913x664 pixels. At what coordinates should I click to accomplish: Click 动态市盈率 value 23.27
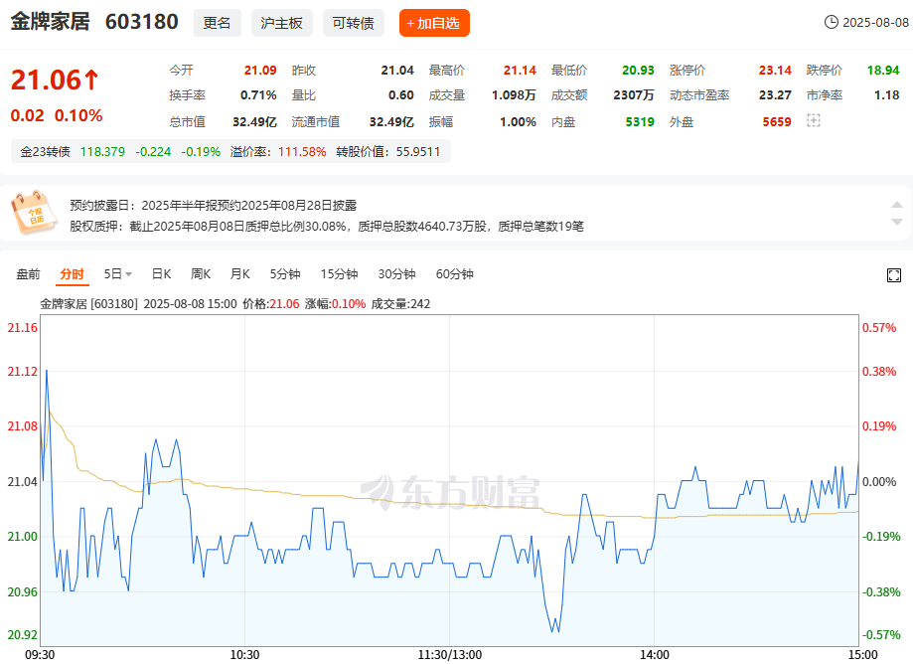click(775, 95)
